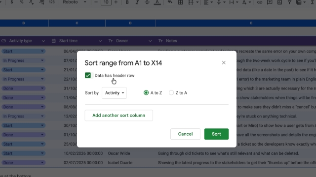Click the calendar icon beside Start time
Screen dimensions: 316x177
[x=54, y=41]
